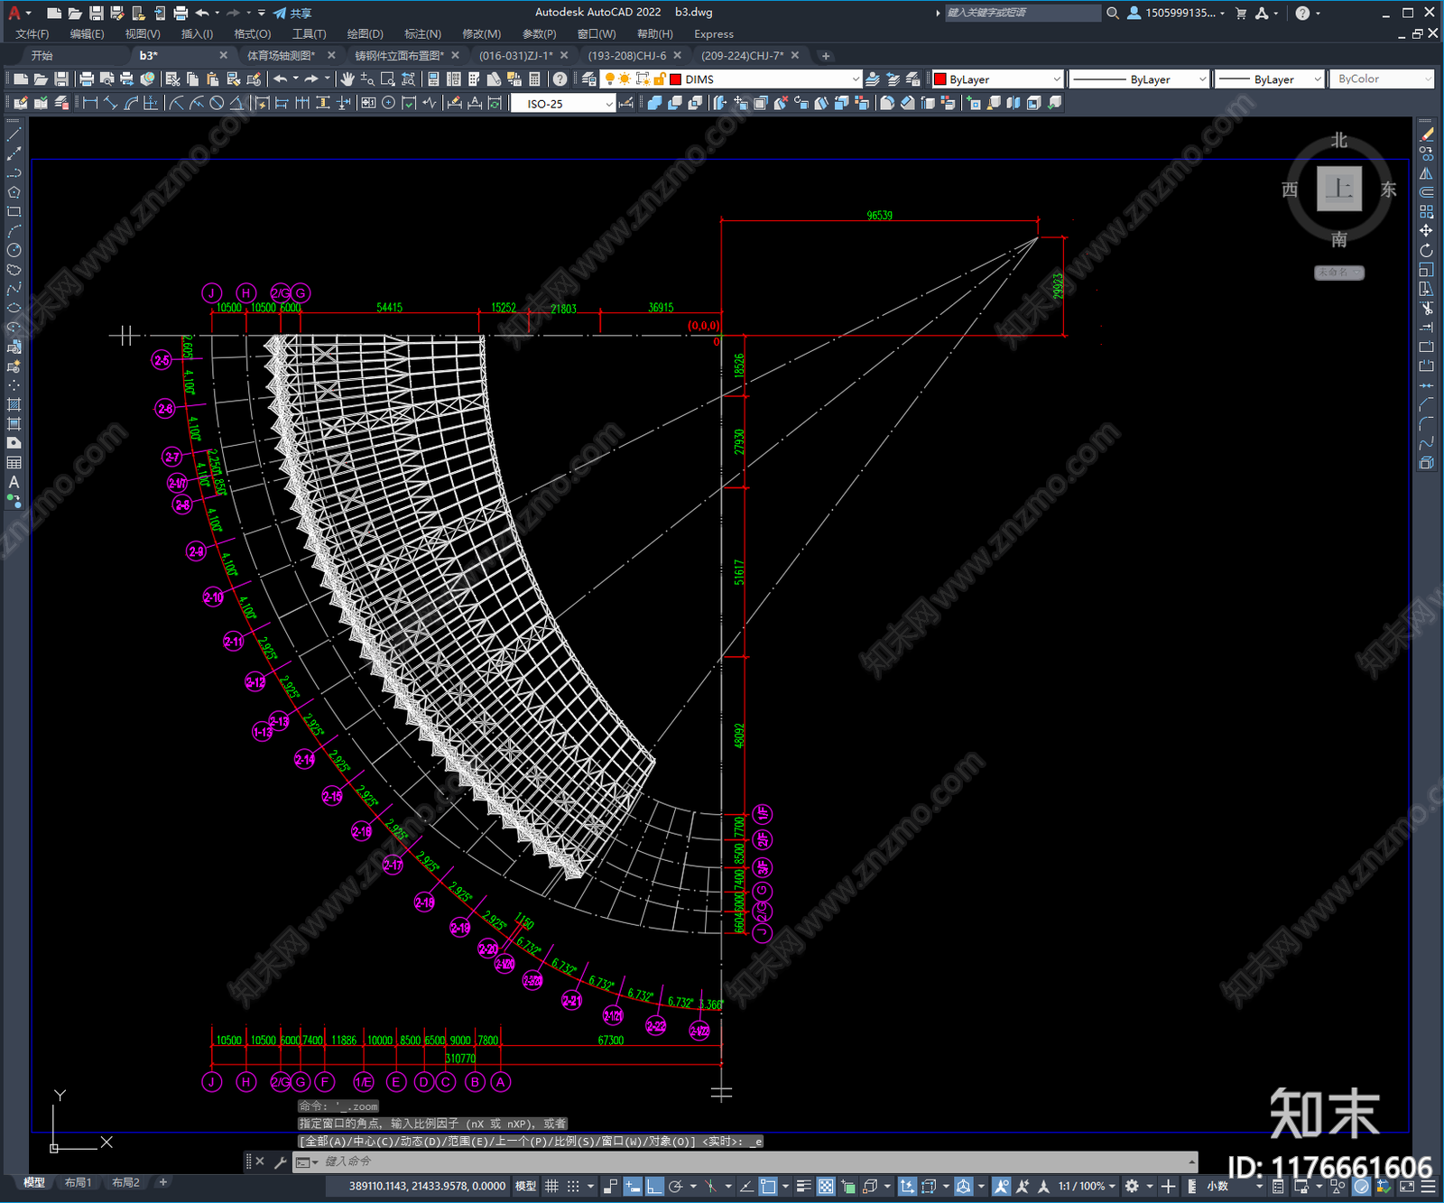
Task: Toggle object snap in status bar
Action: 768,1186
